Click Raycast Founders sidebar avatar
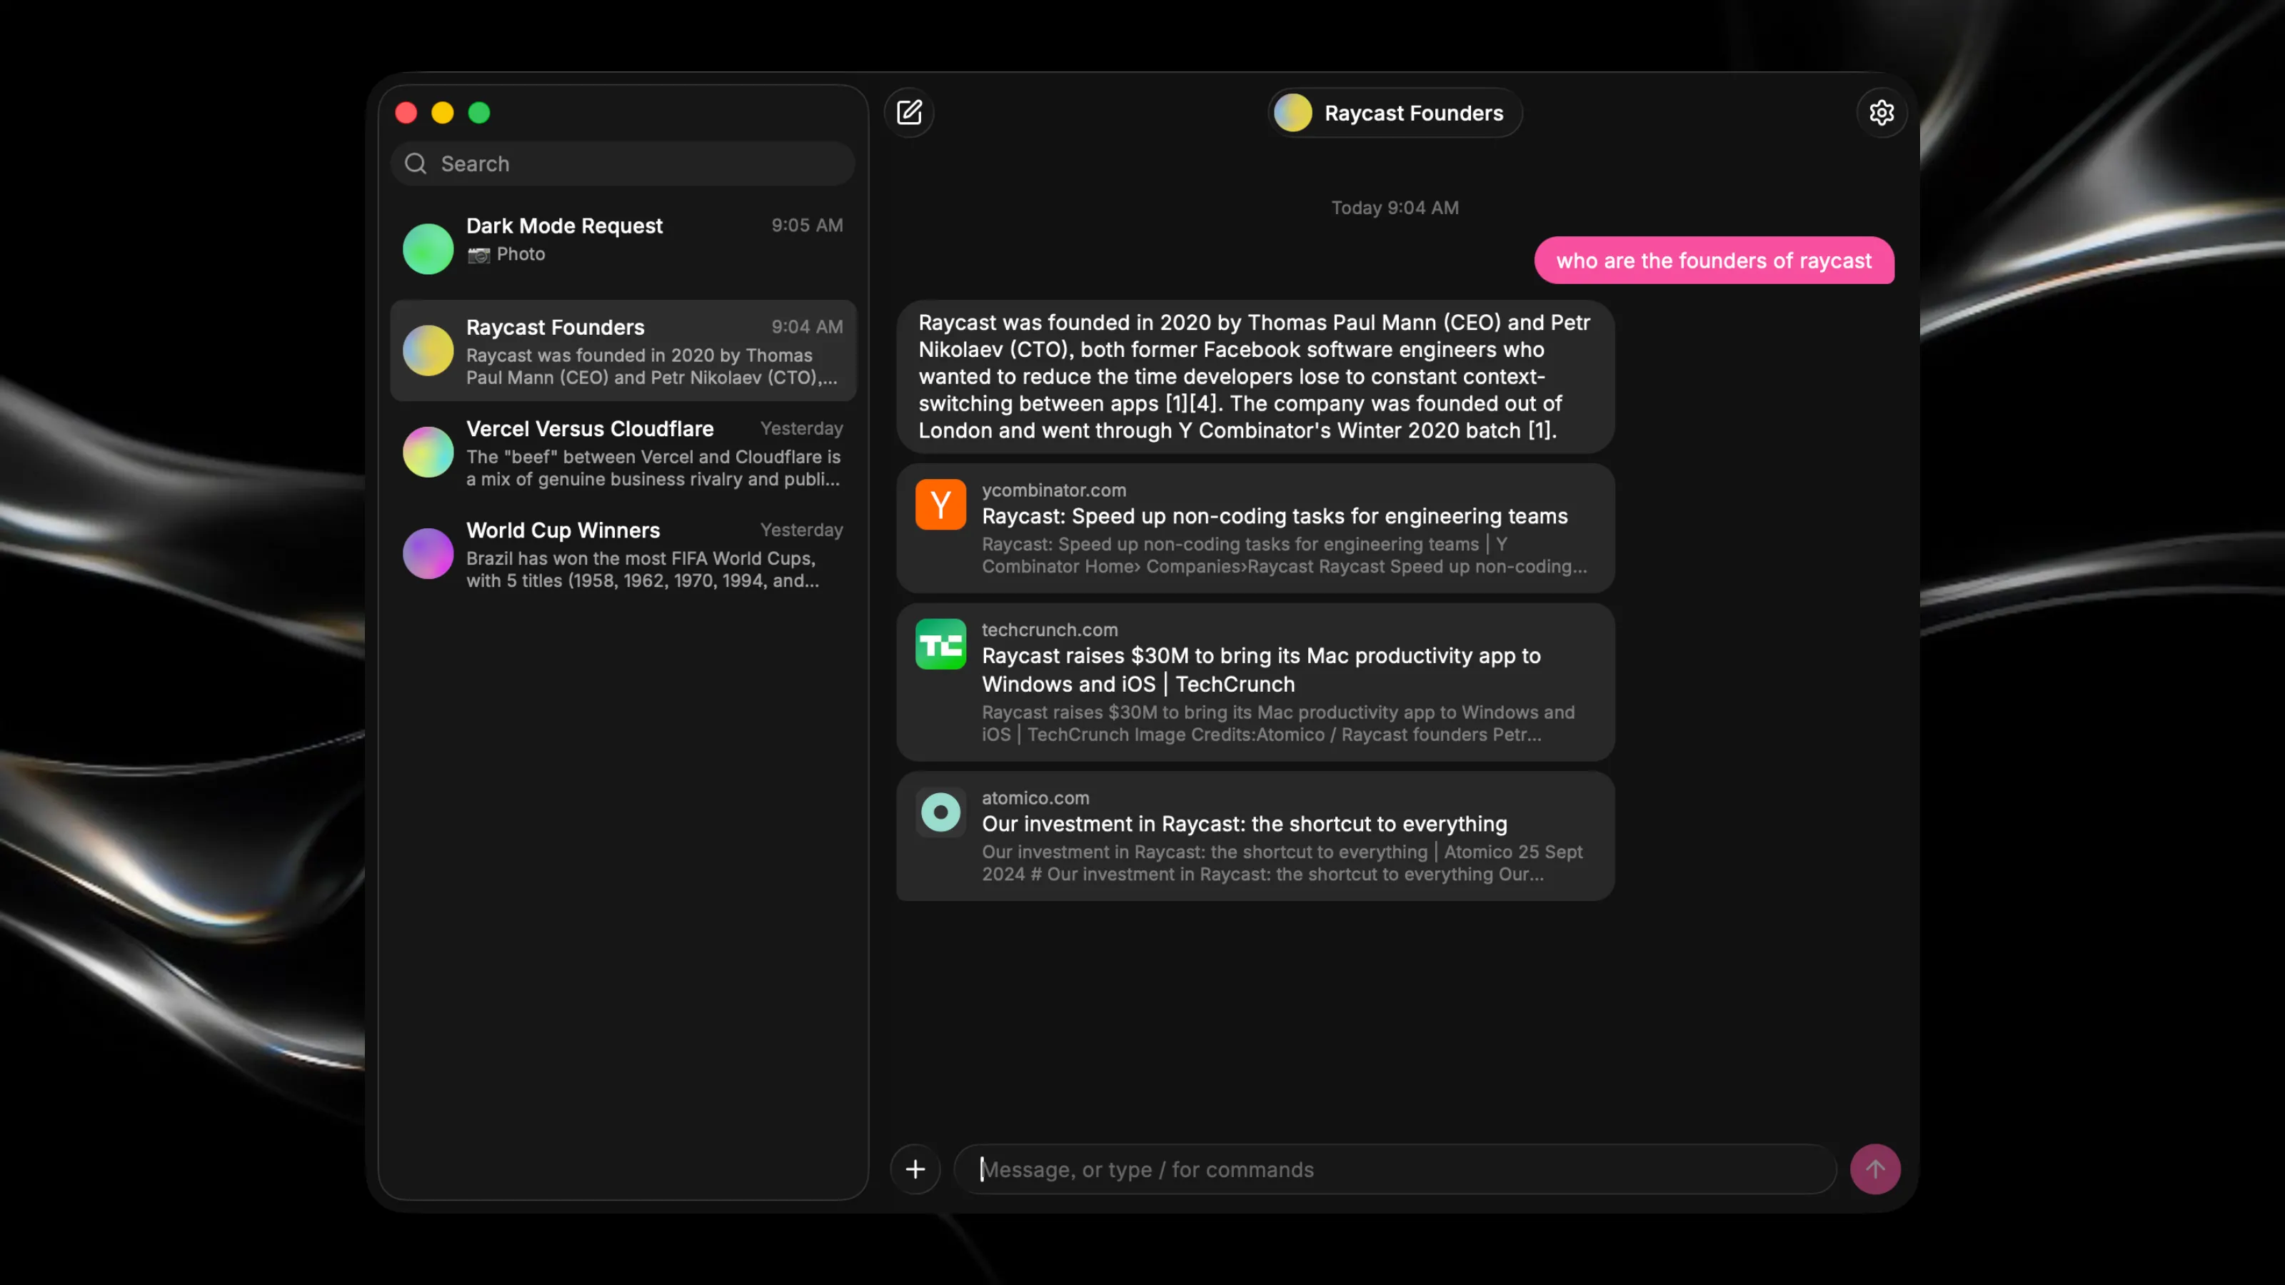The image size is (2285, 1285). click(x=428, y=351)
